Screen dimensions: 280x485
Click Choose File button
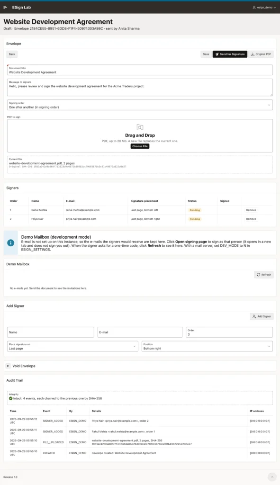[140, 146]
